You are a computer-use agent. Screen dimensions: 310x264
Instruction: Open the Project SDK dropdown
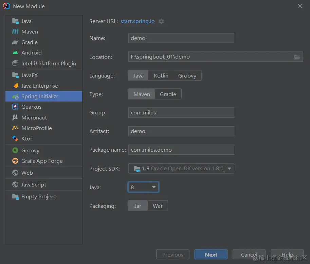coord(181,169)
